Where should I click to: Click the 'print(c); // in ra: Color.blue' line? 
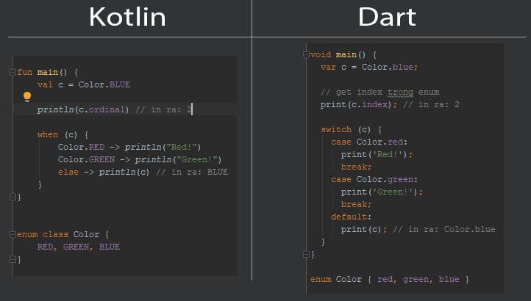pos(418,229)
